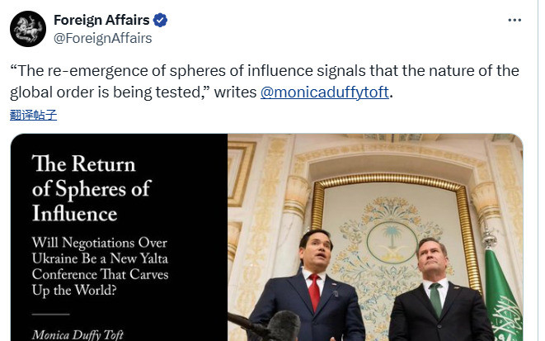This screenshot has width=545, height=341.
Task: Open the 'The Return of Spheres of Influence' headline
Action: coord(92,188)
